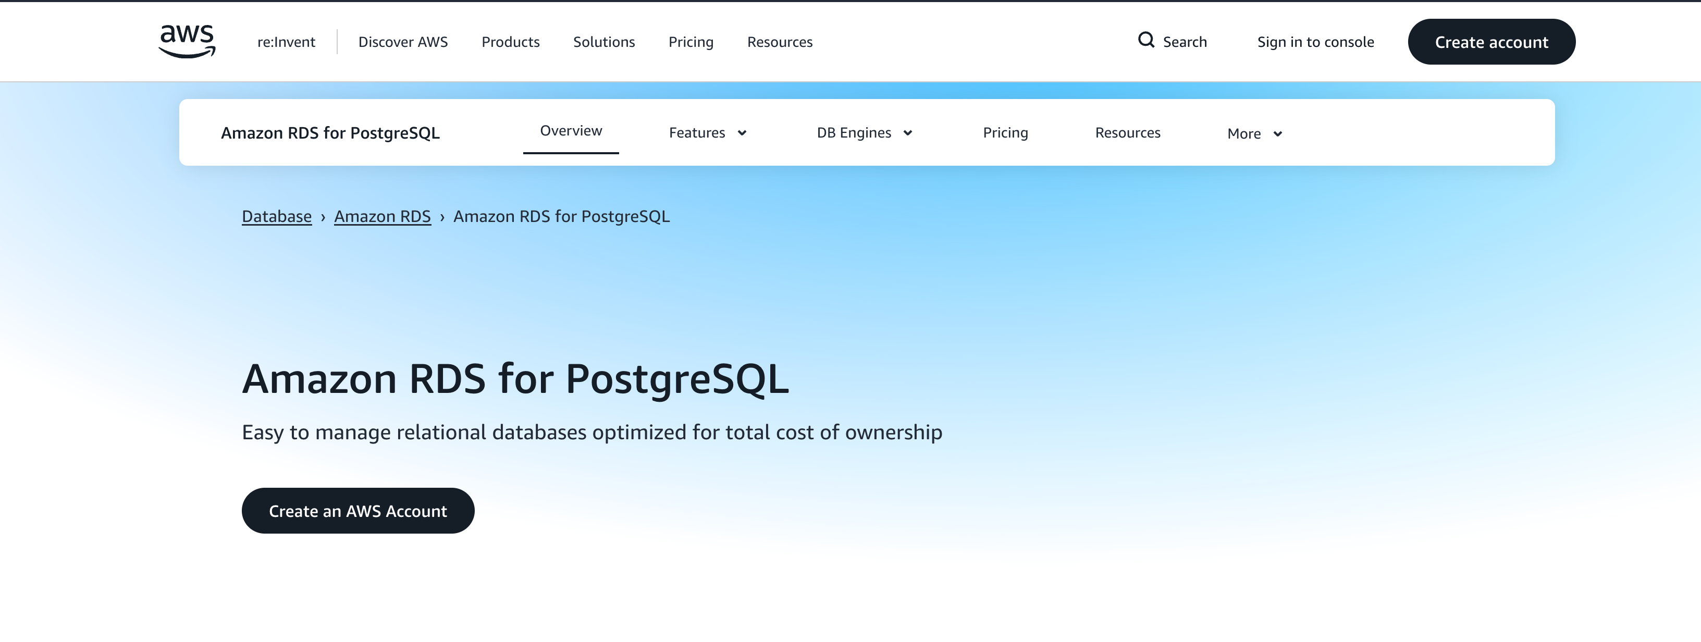
Task: Click the Create an AWS Account button
Action: (x=357, y=510)
